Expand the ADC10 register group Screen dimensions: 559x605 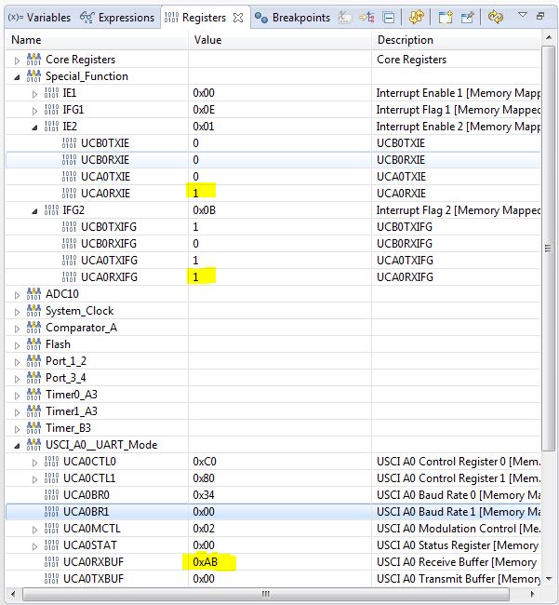tap(17, 295)
